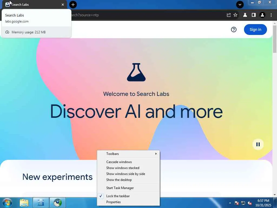Pause the background animation
This screenshot has height=208, width=277.
pos(258,144)
